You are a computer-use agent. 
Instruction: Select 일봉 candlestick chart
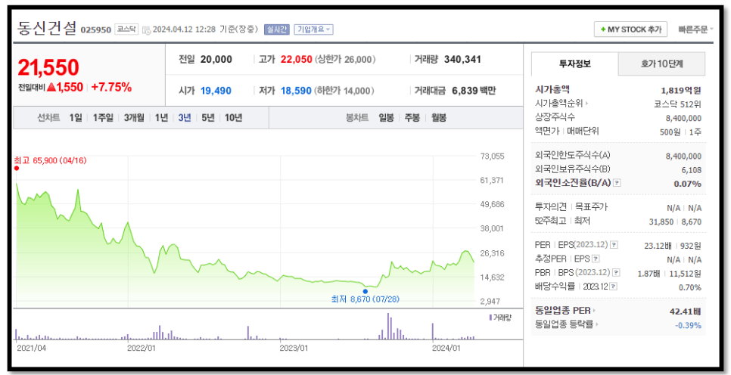pos(387,118)
